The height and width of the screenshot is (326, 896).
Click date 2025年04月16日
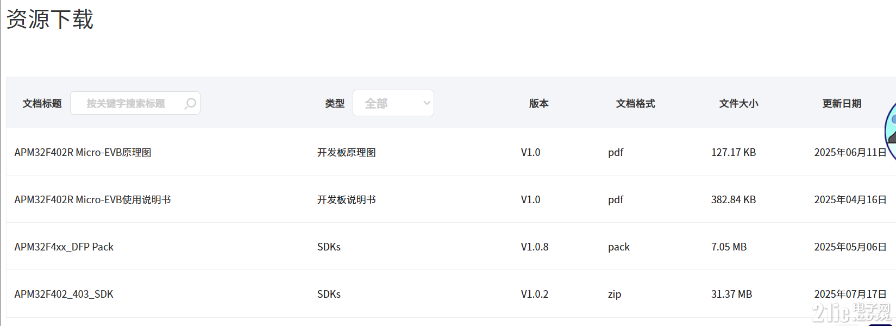[x=850, y=200]
